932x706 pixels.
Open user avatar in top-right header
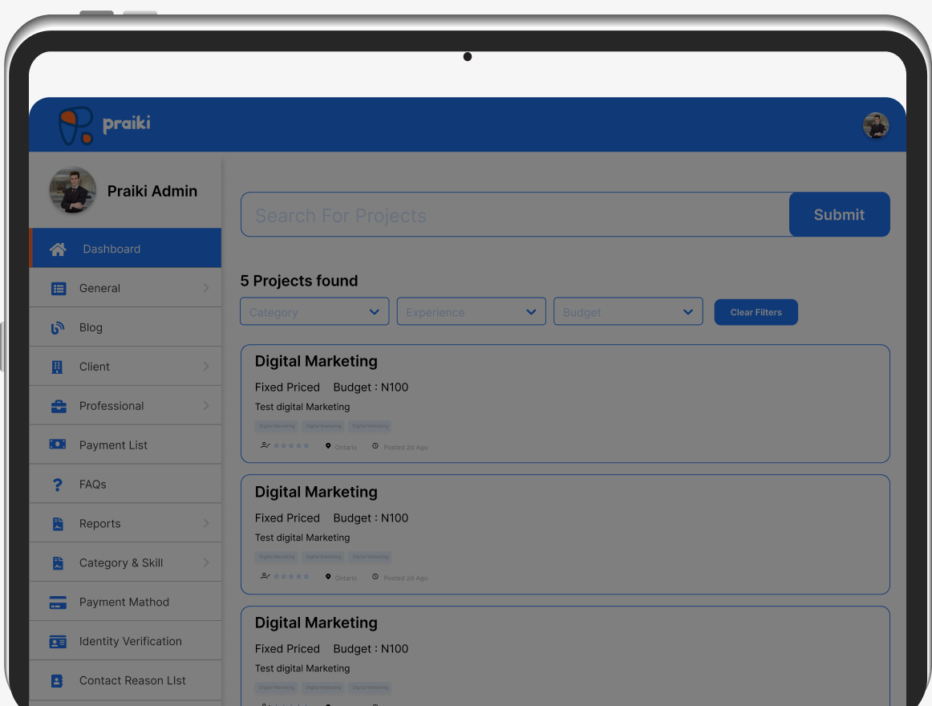876,125
